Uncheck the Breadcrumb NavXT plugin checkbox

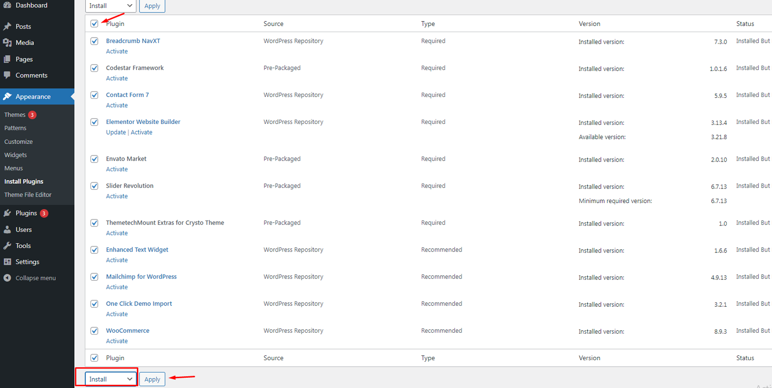point(94,41)
